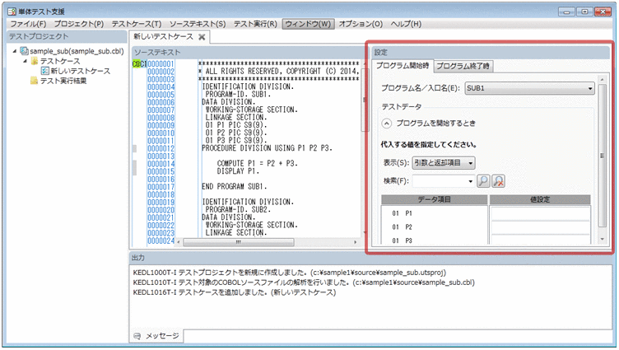Click the COMPUTE P1 = P2 + P3 line
619x350 pixels.
(x=257, y=164)
